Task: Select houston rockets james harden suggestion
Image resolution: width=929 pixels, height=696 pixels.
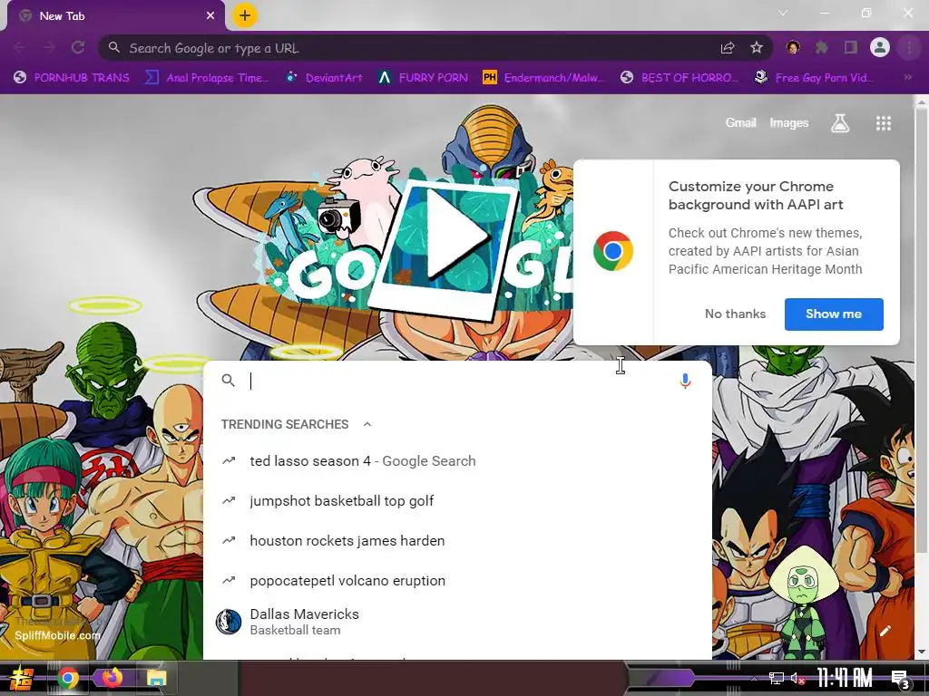Action: point(457,540)
